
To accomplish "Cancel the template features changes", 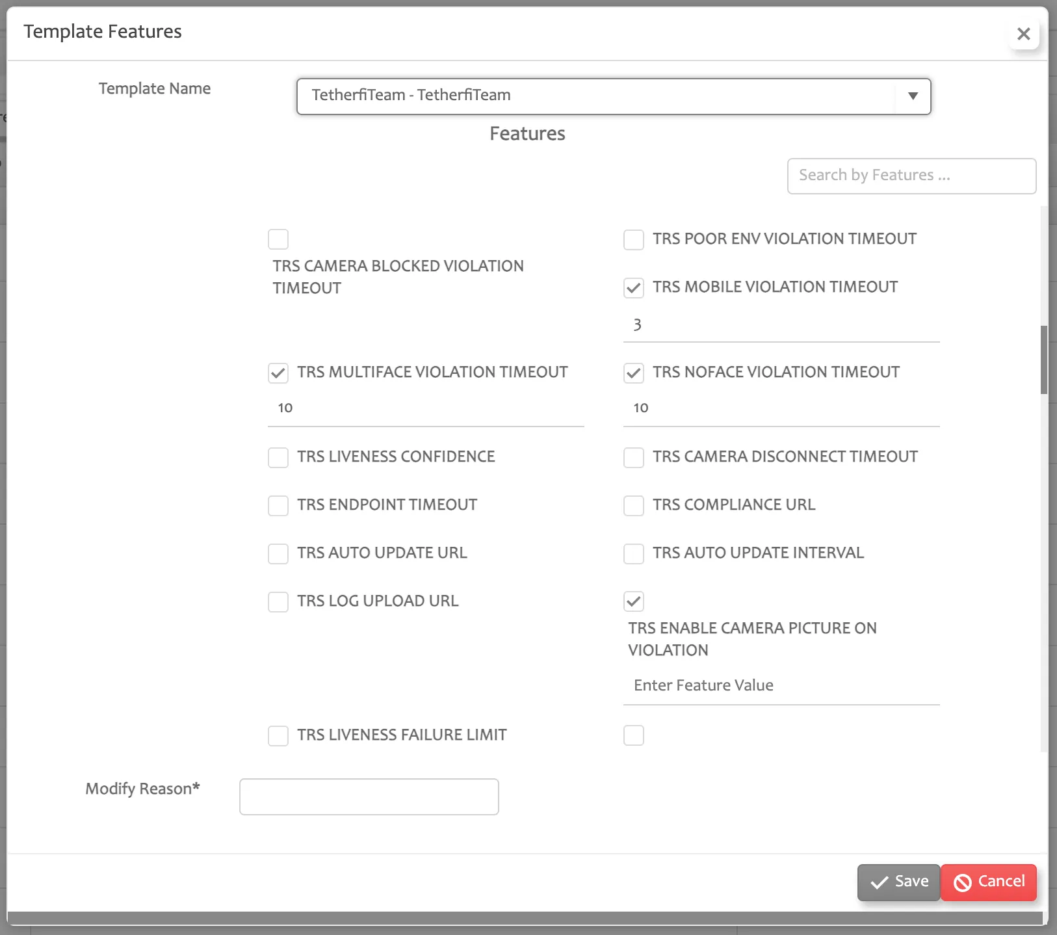I will 988,882.
